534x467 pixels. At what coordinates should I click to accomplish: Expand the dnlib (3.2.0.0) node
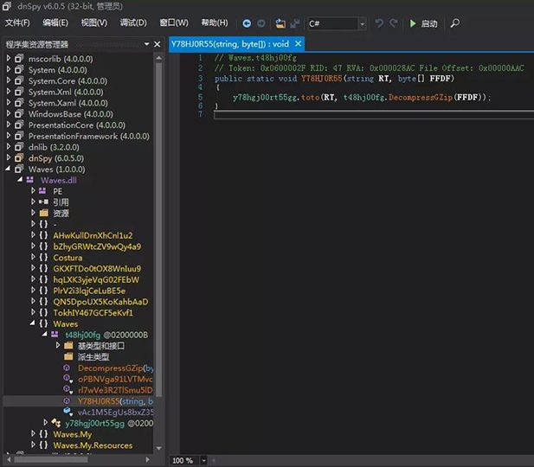[x=9, y=147]
